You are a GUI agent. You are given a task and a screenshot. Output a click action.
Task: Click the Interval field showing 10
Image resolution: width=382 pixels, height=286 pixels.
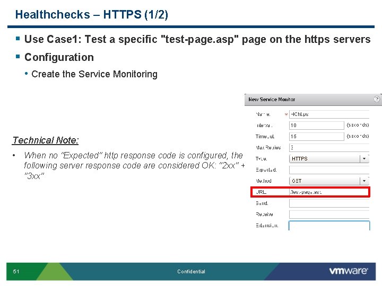click(x=316, y=125)
